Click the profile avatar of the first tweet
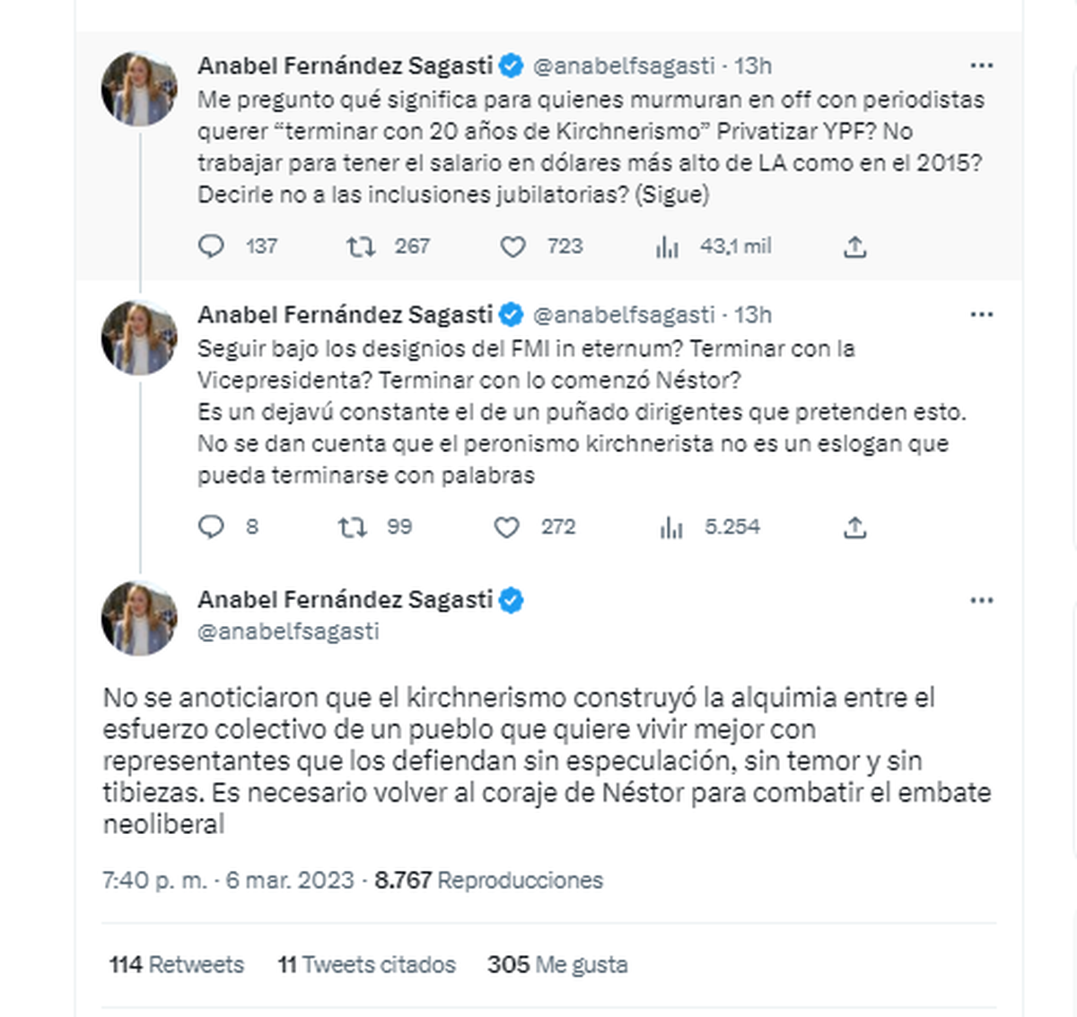 pos(139,89)
